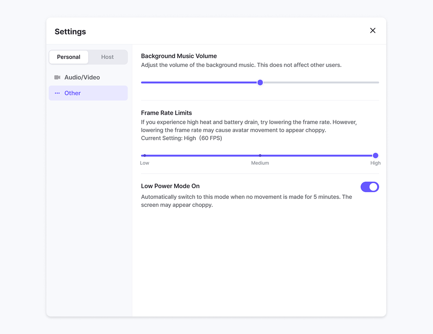Open the Audio/Video settings section
This screenshot has width=433, height=334.
(82, 77)
